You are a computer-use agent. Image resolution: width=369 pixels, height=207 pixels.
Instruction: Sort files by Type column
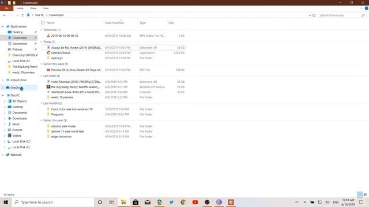pyautogui.click(x=142, y=23)
